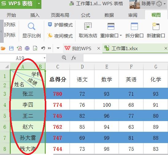168x155 pixels.
Task: Open the WPS 表格 application menu dropdown arrow
Action: pyautogui.click(x=39, y=4)
